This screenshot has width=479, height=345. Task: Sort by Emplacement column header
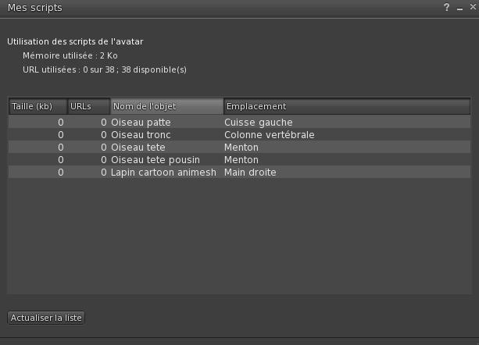coord(346,106)
